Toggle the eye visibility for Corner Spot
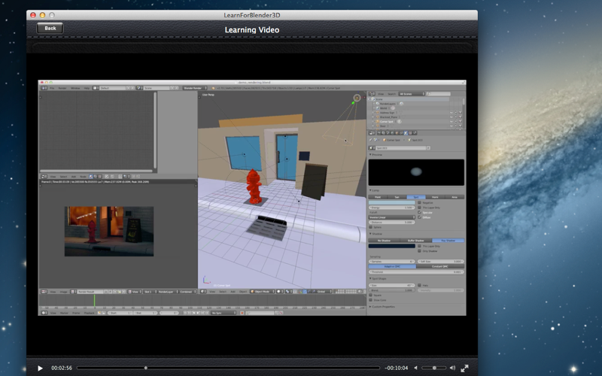The image size is (602, 376). click(451, 122)
